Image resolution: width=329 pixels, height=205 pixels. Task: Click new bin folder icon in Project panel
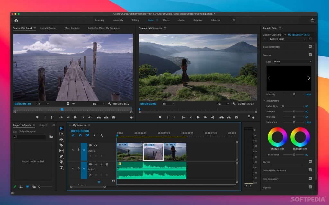(x=51, y=136)
